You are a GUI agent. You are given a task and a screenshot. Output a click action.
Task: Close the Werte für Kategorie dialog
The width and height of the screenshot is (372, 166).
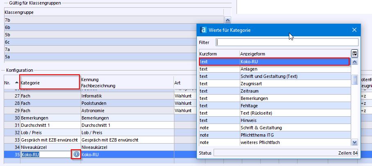[x=354, y=30]
